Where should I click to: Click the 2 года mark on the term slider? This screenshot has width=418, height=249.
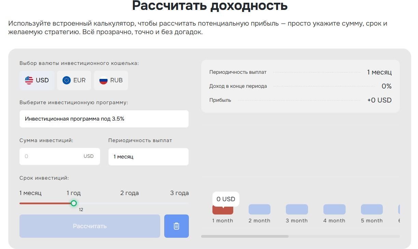point(129,193)
